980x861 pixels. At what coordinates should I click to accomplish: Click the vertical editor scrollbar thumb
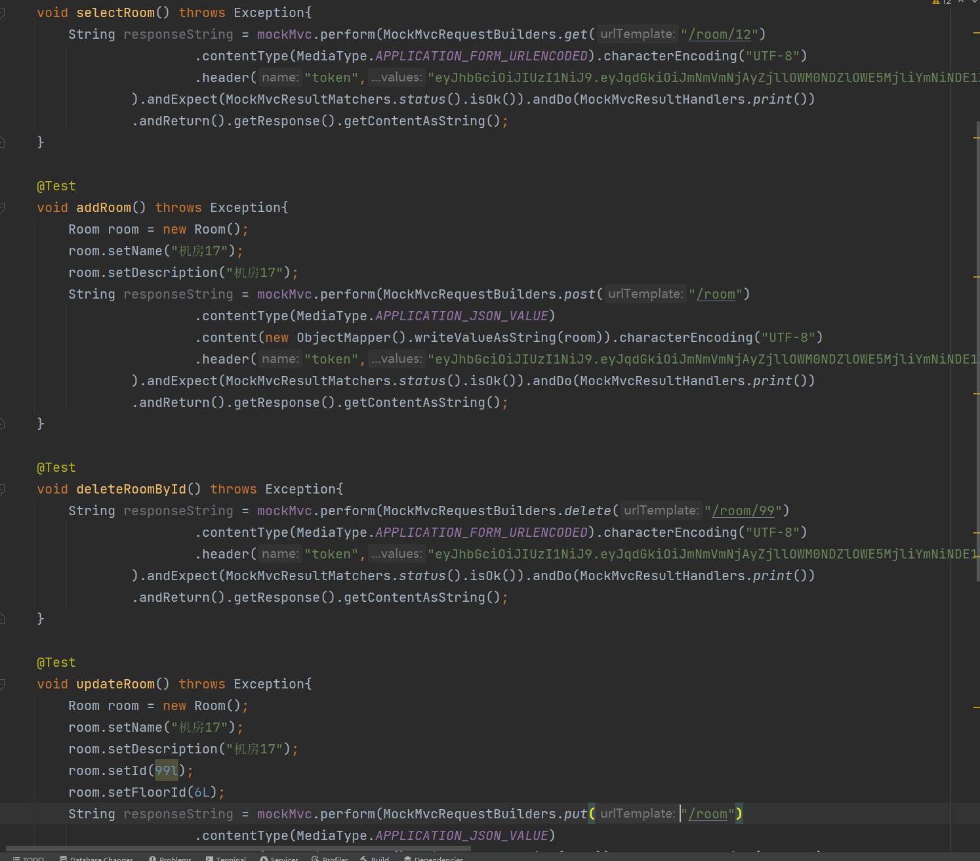pos(977,351)
